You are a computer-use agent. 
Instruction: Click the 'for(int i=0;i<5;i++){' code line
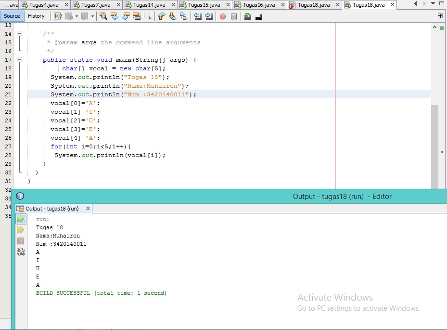(90, 146)
